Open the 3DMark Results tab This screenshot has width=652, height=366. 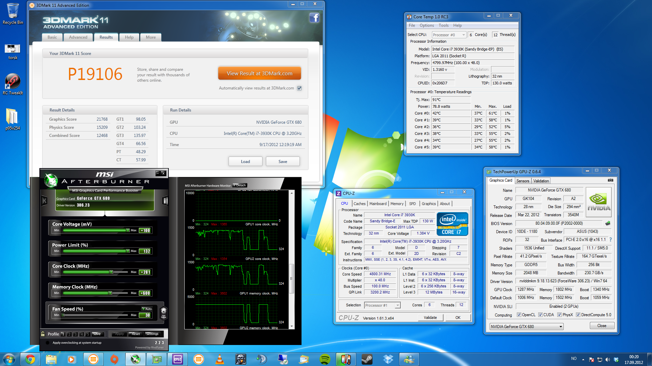pos(106,37)
